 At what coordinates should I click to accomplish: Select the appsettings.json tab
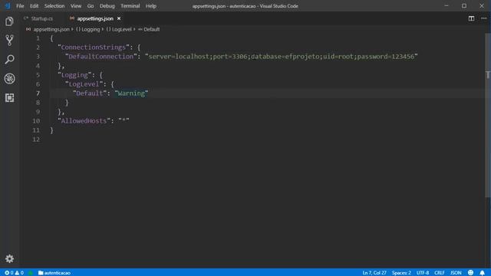pyautogui.click(x=95, y=18)
